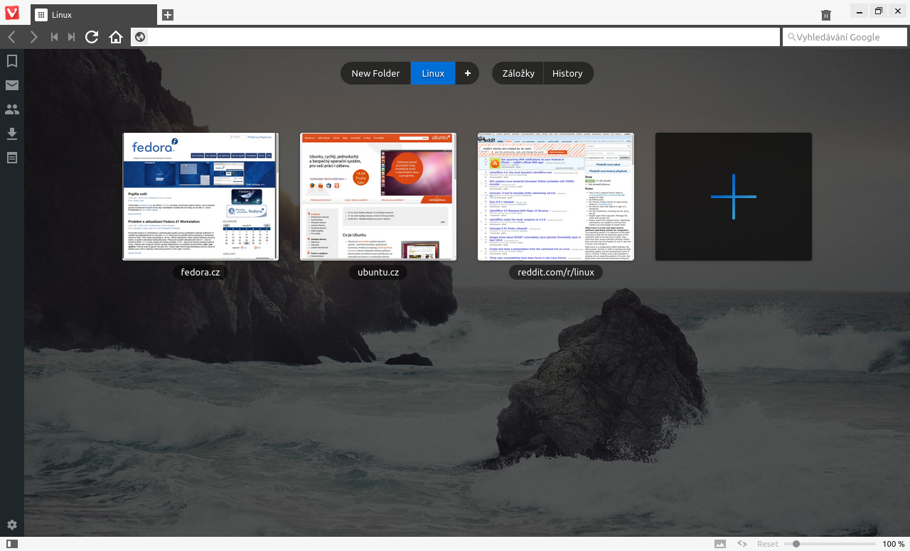Open the ubuntu.cz speed dial thumbnail
Image resolution: width=910 pixels, height=551 pixels.
tap(378, 197)
